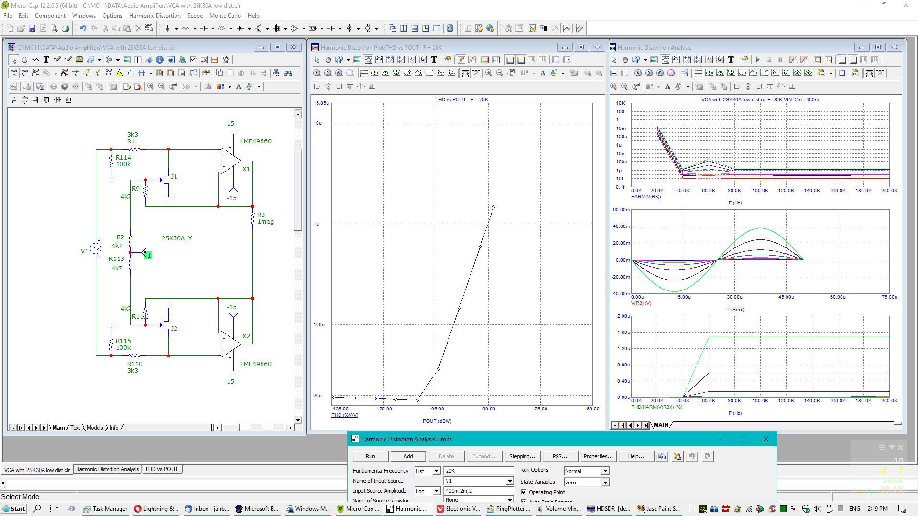Open the File menu
The width and height of the screenshot is (918, 516).
(x=8, y=15)
